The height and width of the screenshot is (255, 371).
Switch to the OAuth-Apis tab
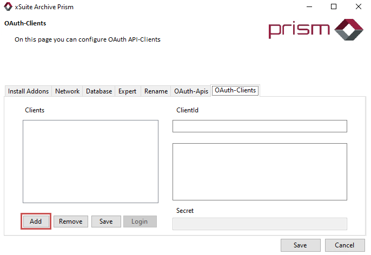click(191, 91)
